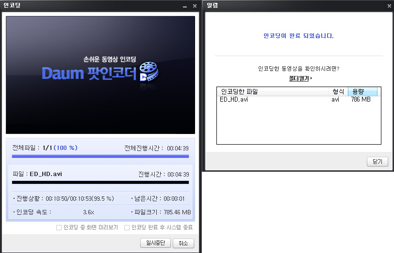Viewport: 394px width, 253px height.
Task: Click the 남은시간 00:00:01 value
Action: click(174, 199)
